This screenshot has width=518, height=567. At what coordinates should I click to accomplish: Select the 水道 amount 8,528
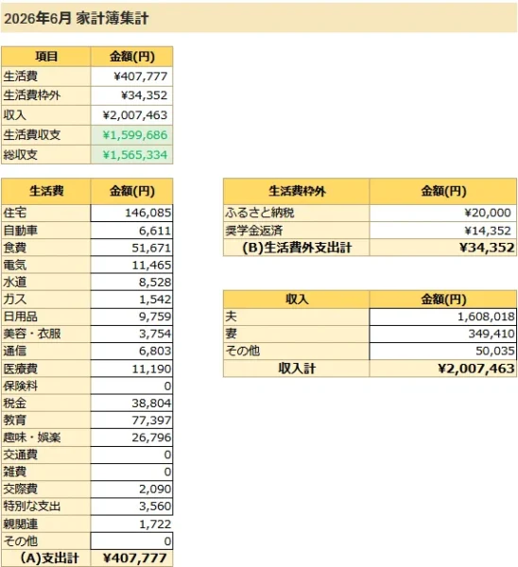click(x=131, y=282)
